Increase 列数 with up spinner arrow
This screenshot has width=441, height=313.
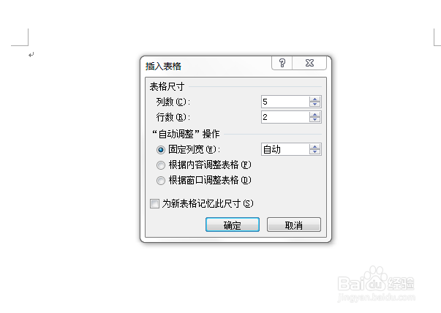pyautogui.click(x=314, y=99)
